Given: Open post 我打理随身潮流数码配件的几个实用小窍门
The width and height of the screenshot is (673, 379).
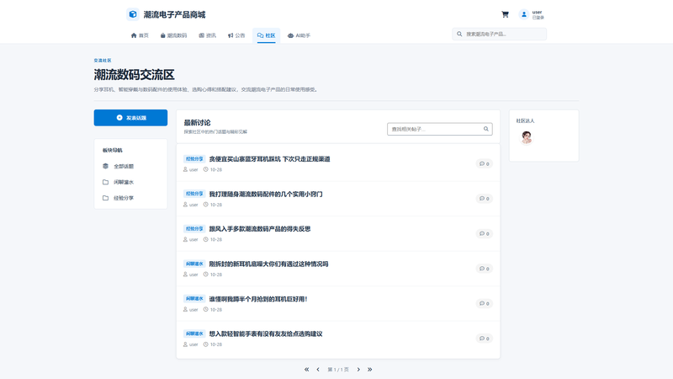Looking at the screenshot, I should [x=266, y=195].
